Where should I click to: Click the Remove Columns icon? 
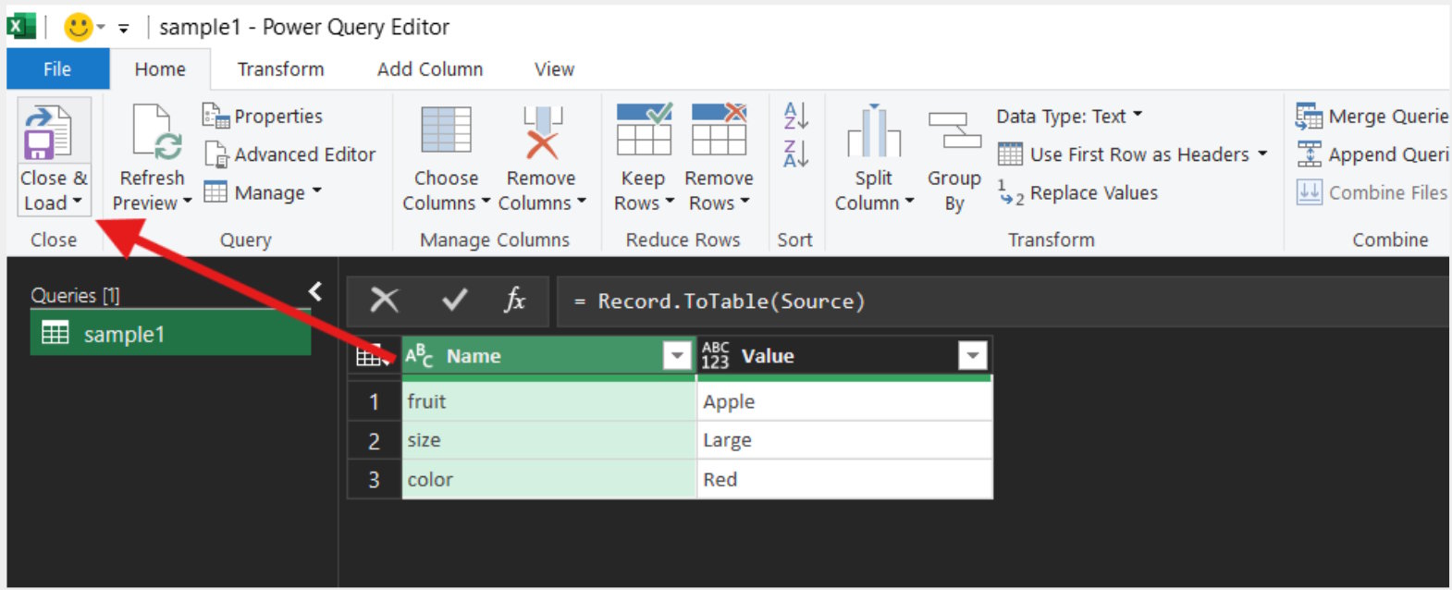tap(542, 132)
